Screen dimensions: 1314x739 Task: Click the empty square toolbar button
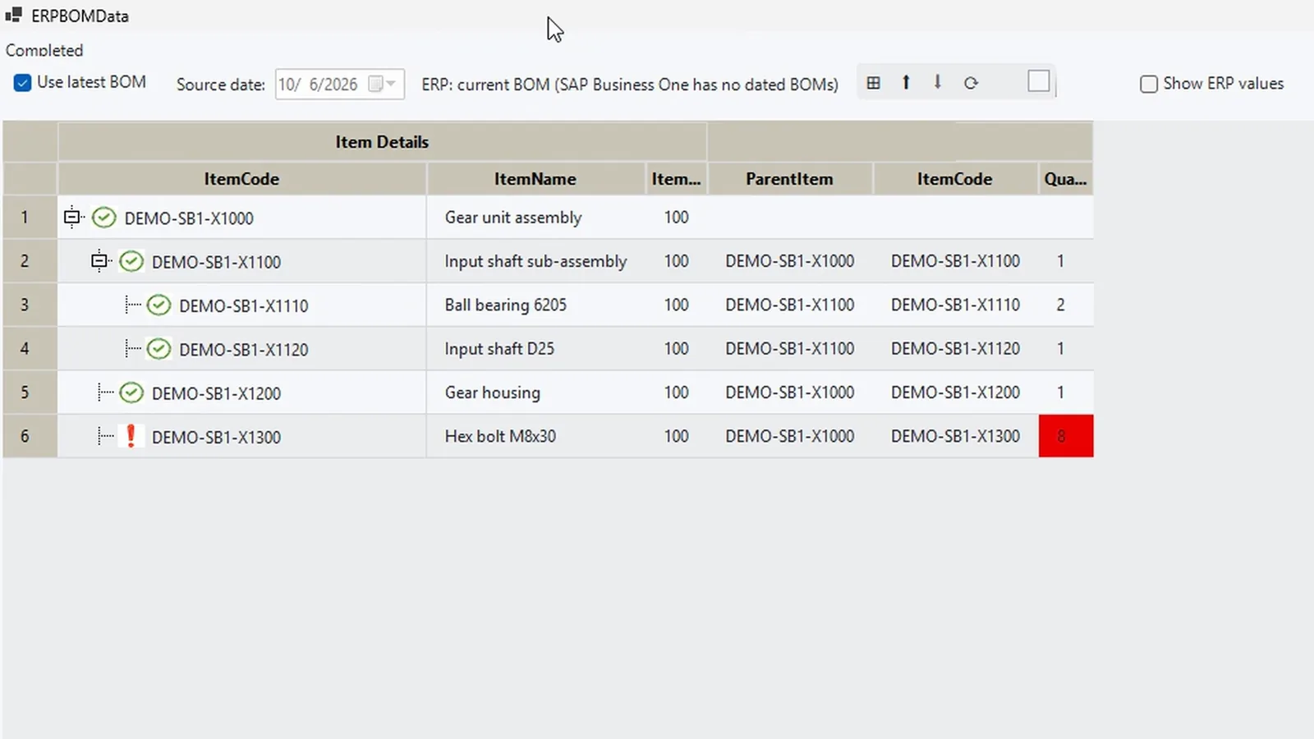pyautogui.click(x=1039, y=81)
